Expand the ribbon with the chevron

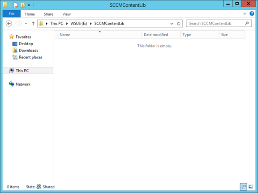coord(245,14)
